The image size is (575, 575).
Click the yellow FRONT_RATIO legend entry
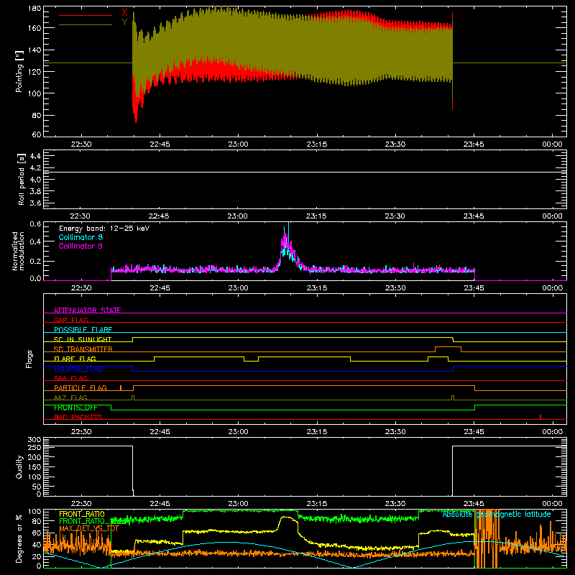coord(82,514)
